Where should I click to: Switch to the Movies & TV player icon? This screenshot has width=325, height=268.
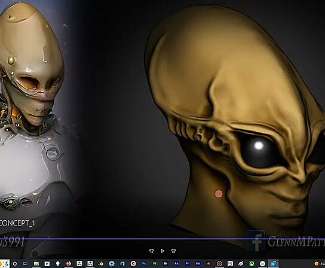click(273, 264)
